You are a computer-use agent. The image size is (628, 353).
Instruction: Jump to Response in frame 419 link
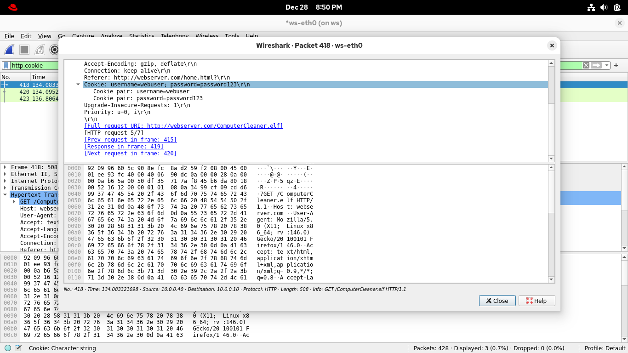click(x=124, y=147)
